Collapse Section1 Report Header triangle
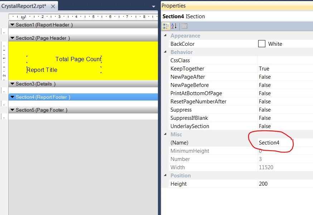The image size is (313, 215). pyautogui.click(x=13, y=25)
